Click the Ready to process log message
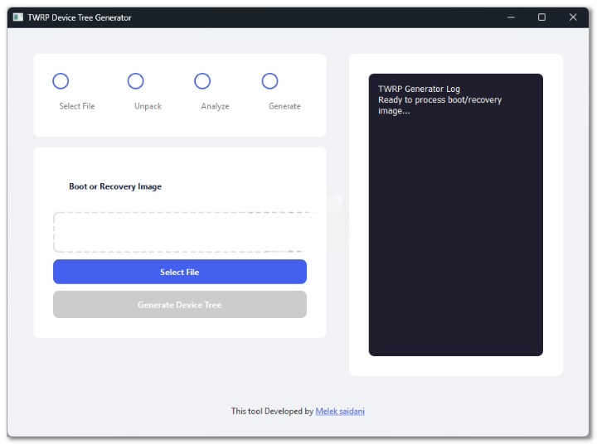597x444 pixels. pos(439,105)
